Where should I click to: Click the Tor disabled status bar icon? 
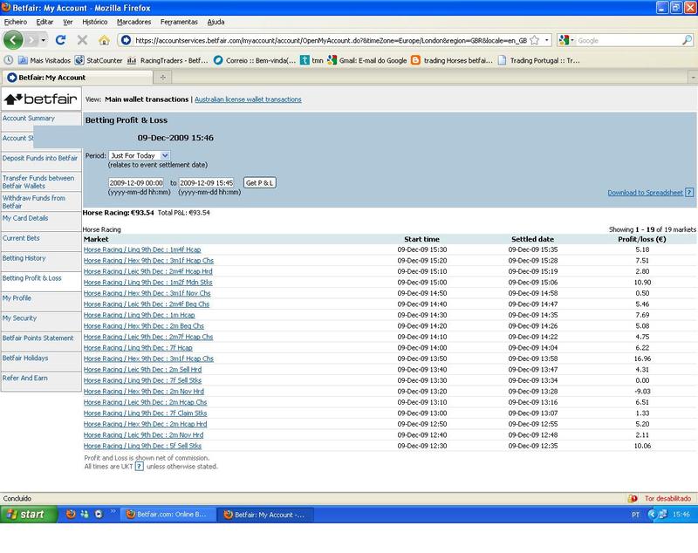(x=633, y=499)
